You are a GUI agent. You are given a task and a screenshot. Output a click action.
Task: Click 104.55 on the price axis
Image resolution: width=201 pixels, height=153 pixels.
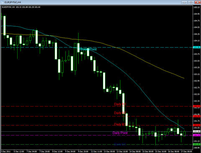(197, 27)
